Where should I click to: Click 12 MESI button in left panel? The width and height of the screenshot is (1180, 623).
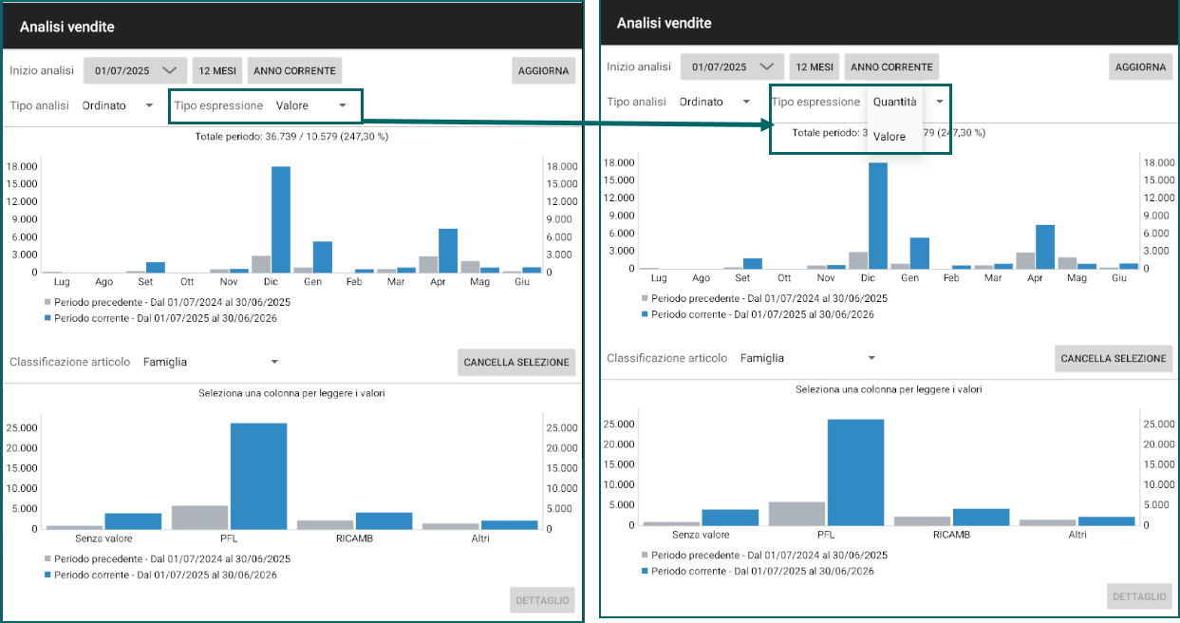coord(217,70)
